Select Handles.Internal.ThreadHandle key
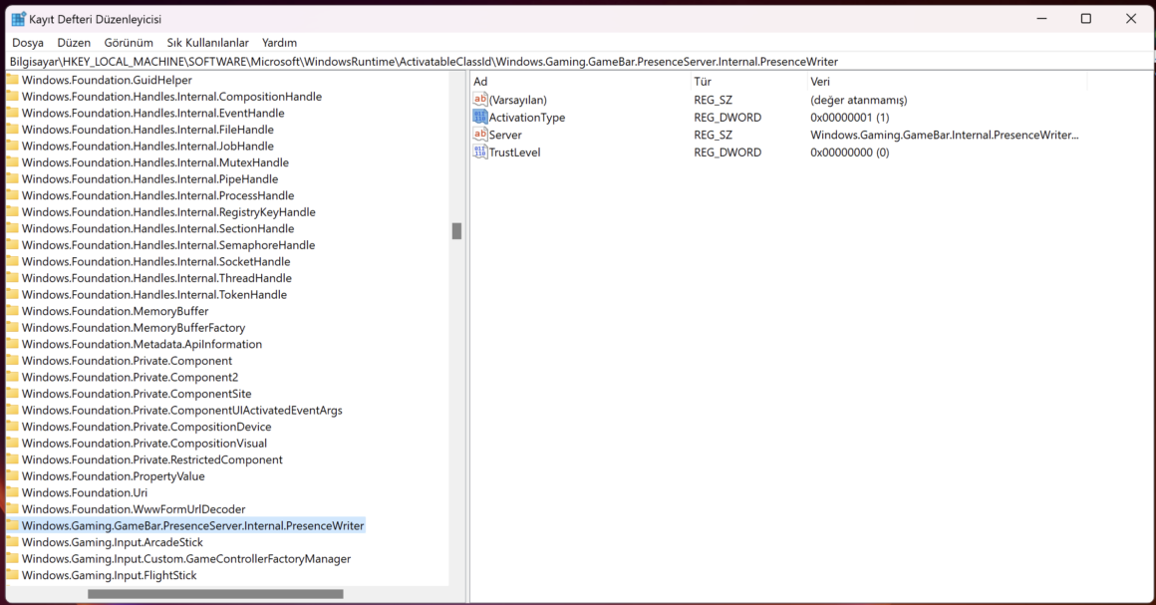The width and height of the screenshot is (1156, 605). [x=156, y=278]
